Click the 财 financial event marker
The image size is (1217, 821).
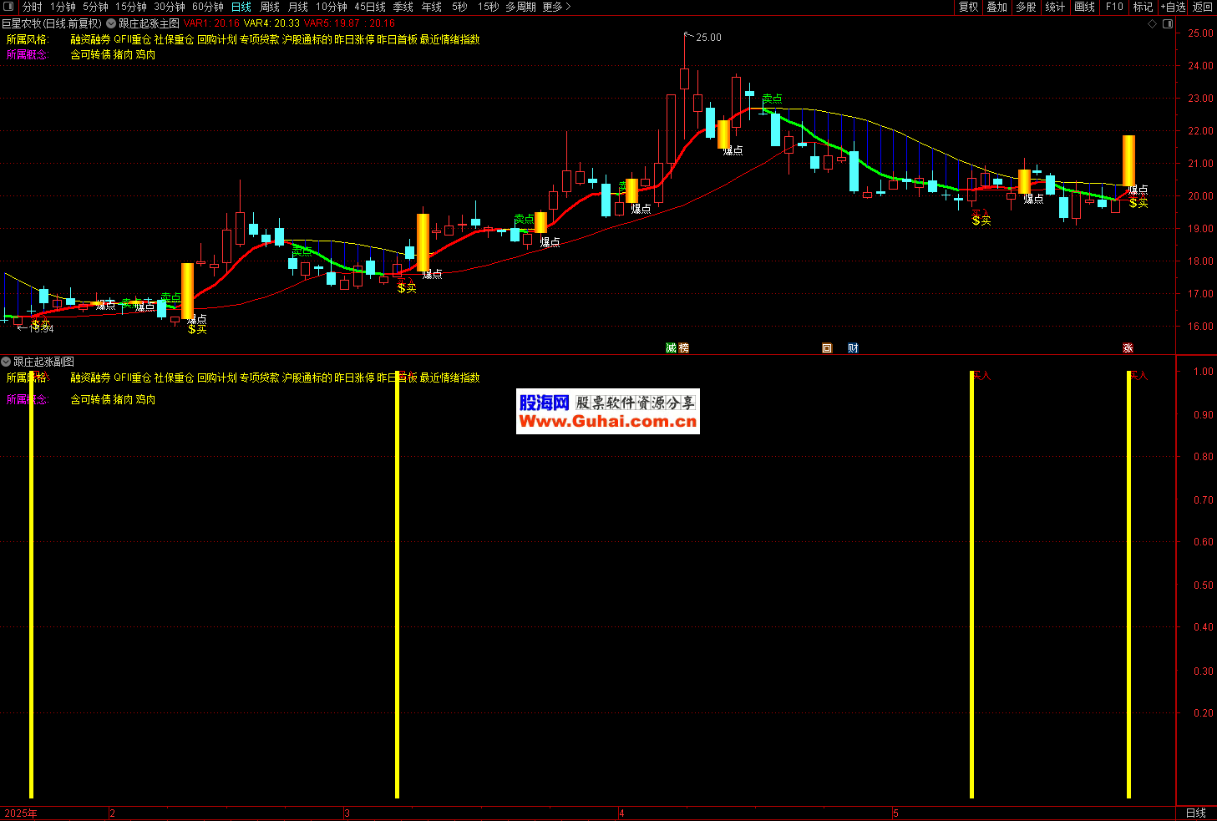853,348
